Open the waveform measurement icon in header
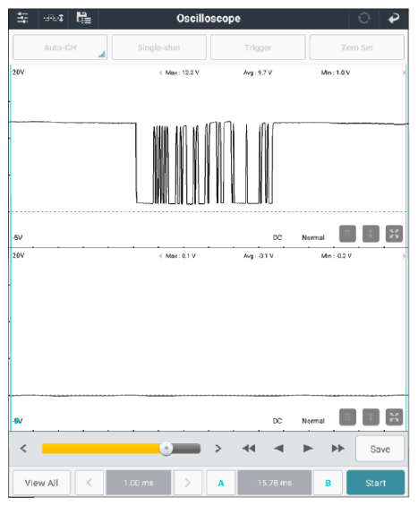Image resolution: width=418 pixels, height=506 pixels. (54, 18)
